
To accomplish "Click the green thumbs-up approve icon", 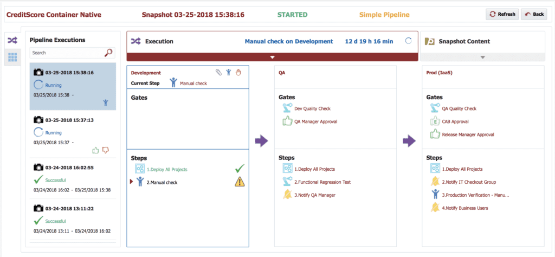I will [x=95, y=150].
